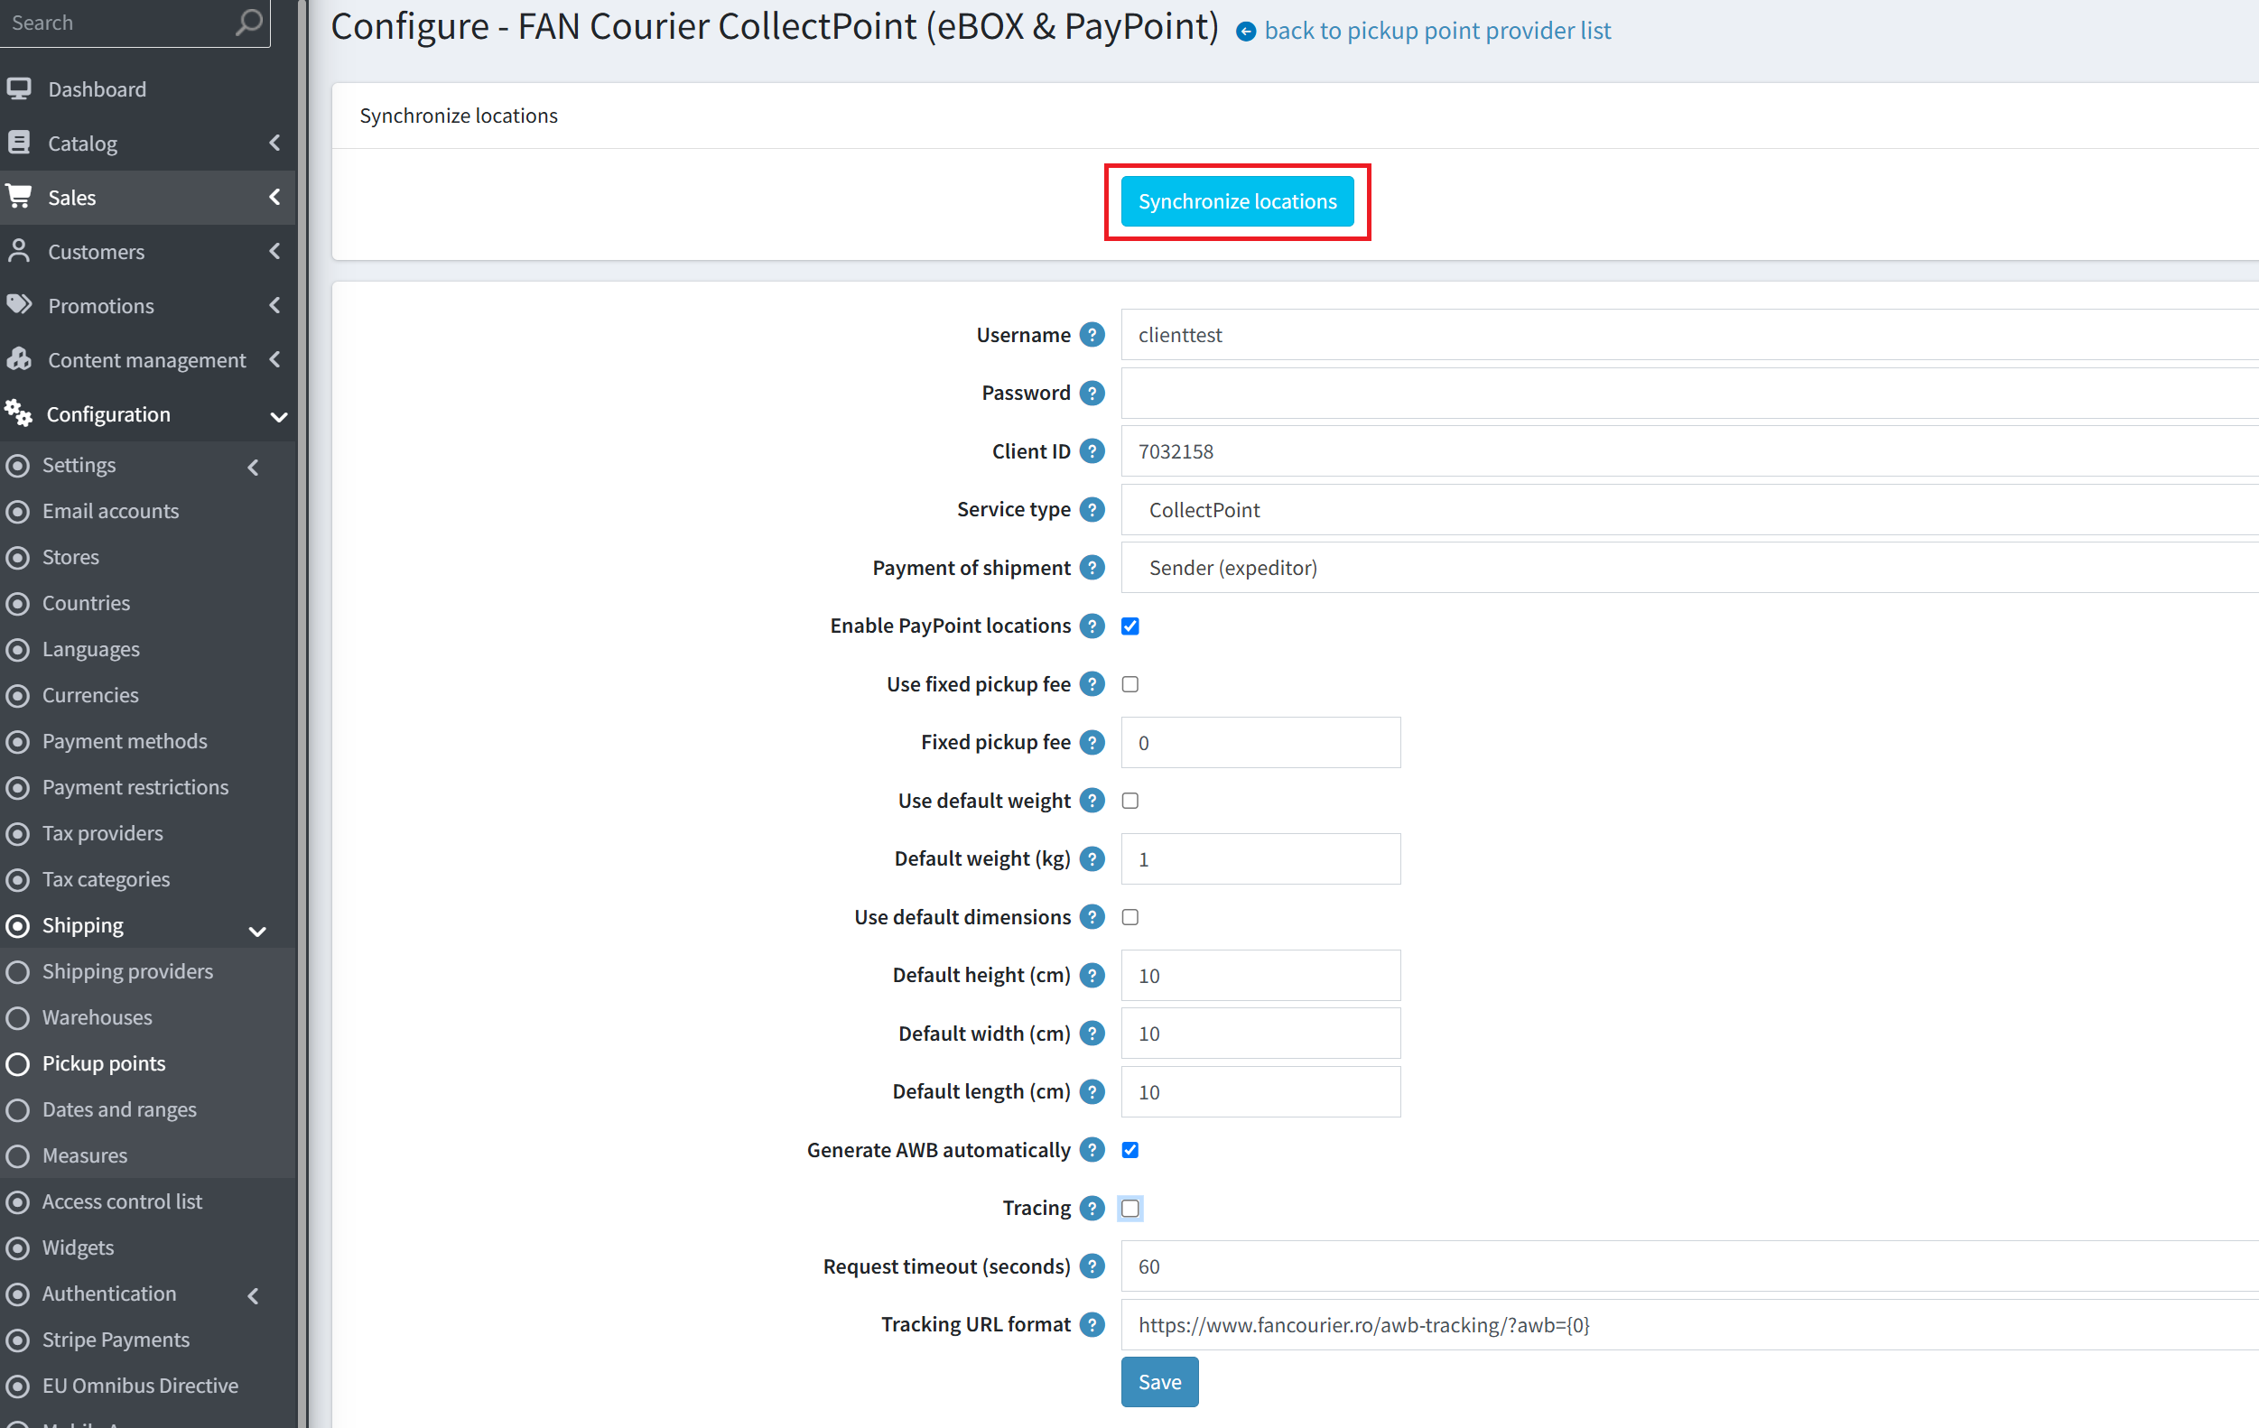Click the Default height (cm) field

coord(1260,975)
